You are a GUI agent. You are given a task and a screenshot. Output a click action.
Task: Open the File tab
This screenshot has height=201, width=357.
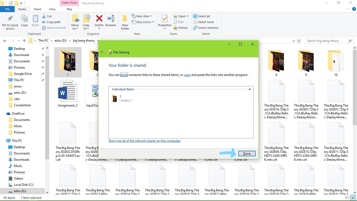(7, 9)
